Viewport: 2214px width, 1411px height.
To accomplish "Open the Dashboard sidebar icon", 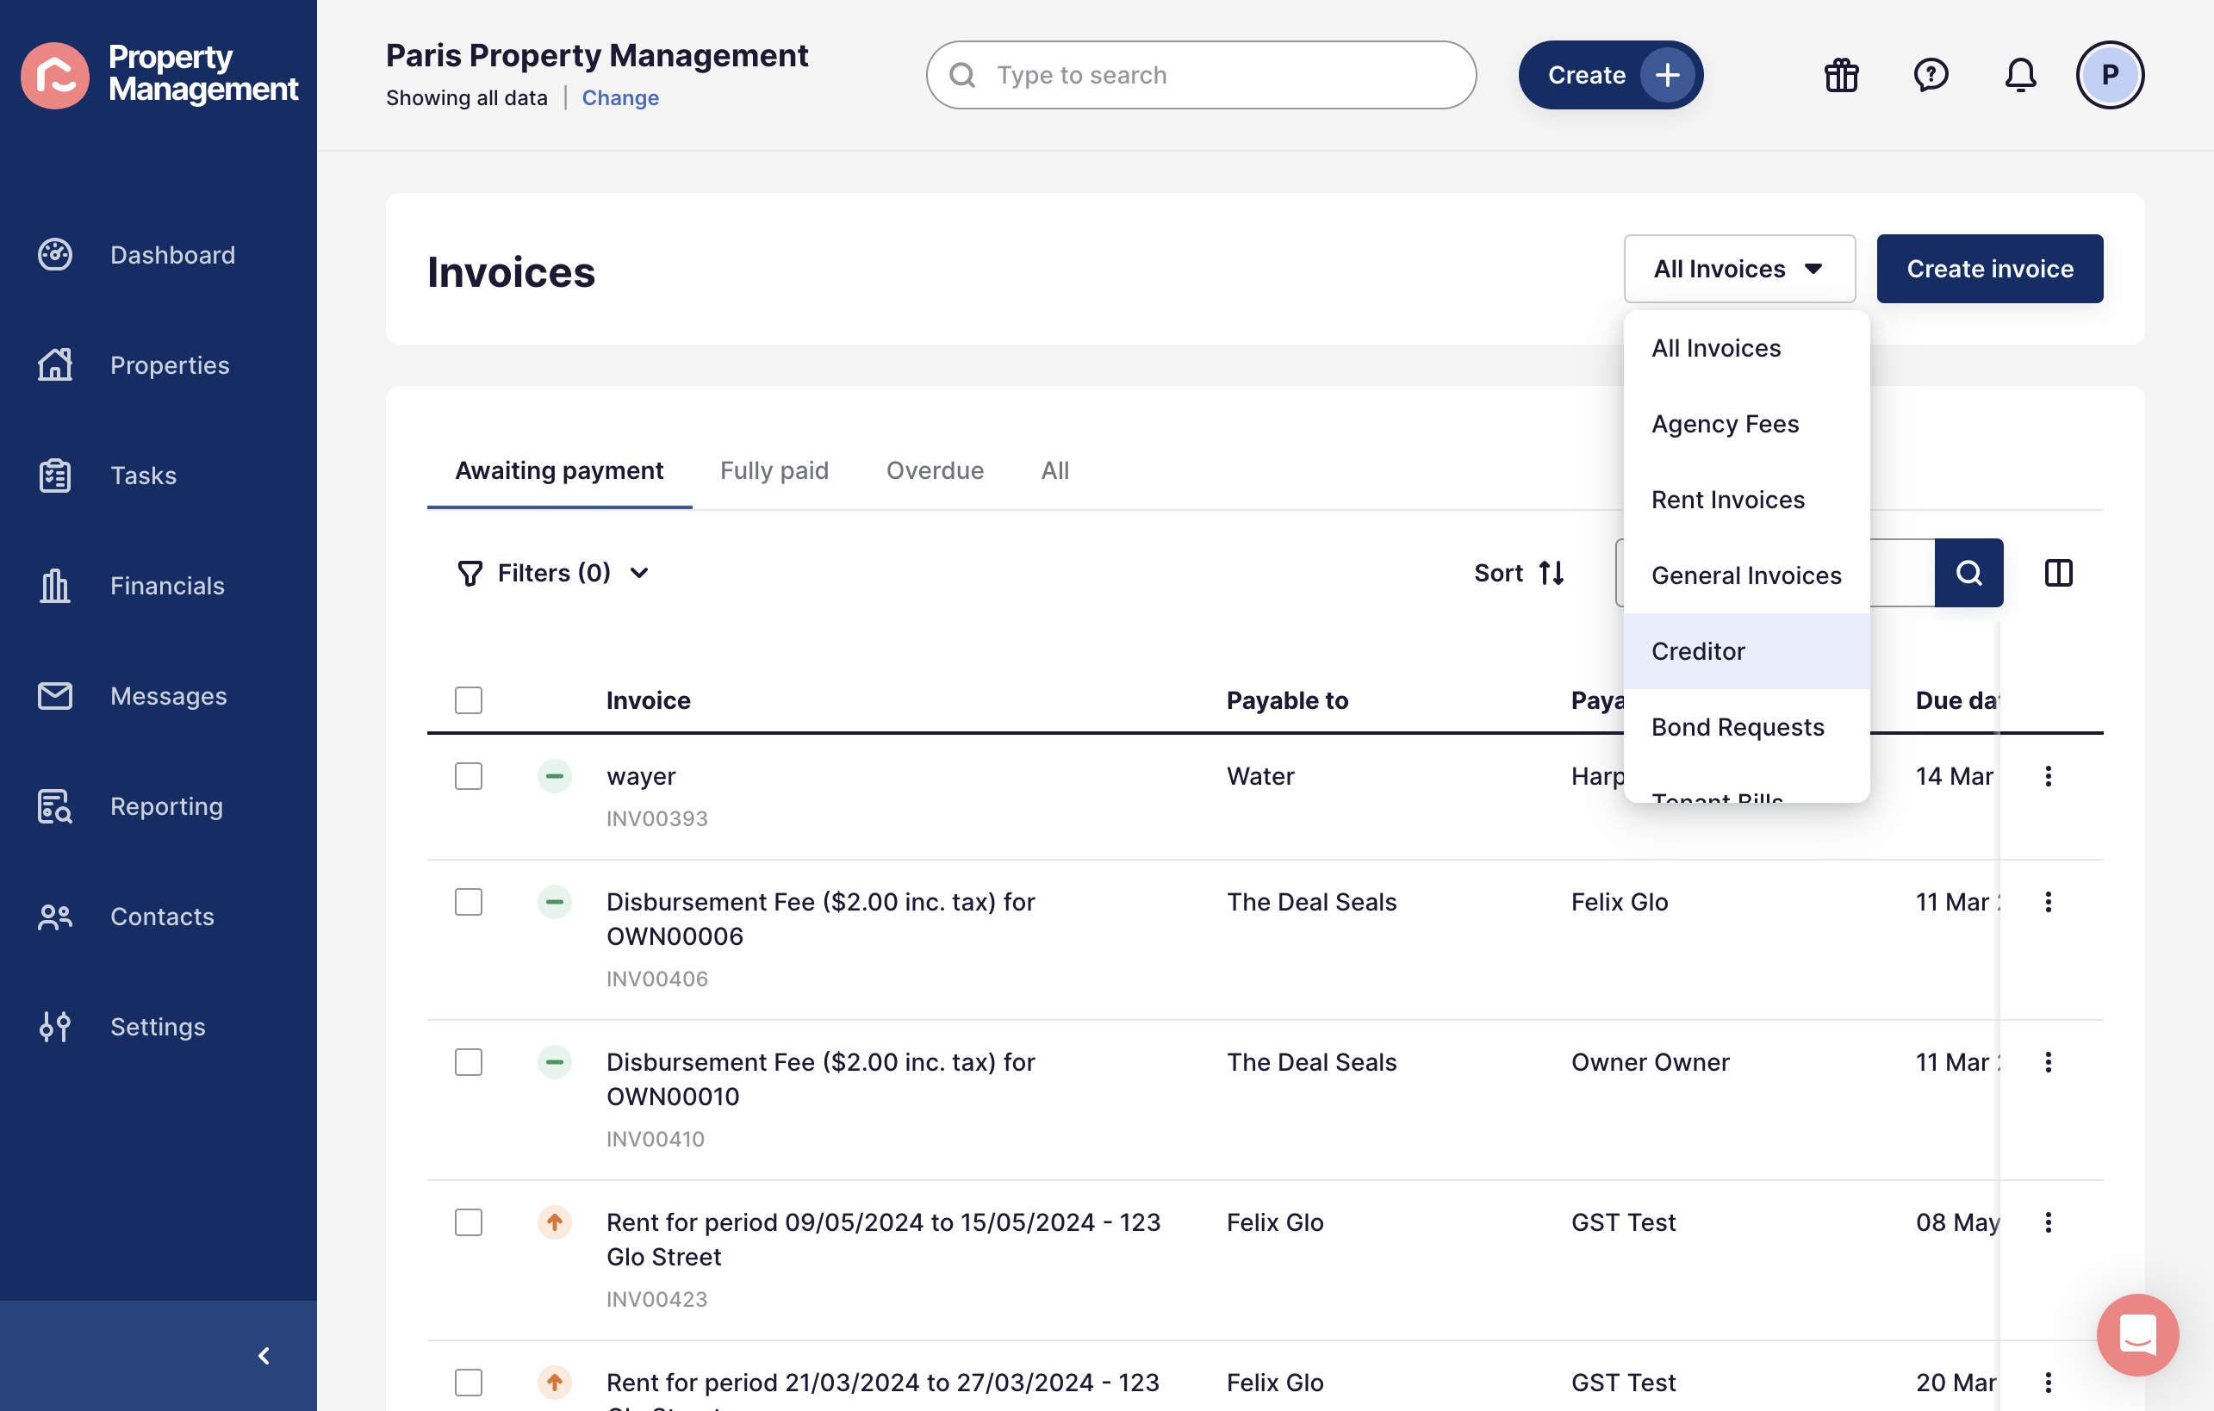I will coord(55,255).
